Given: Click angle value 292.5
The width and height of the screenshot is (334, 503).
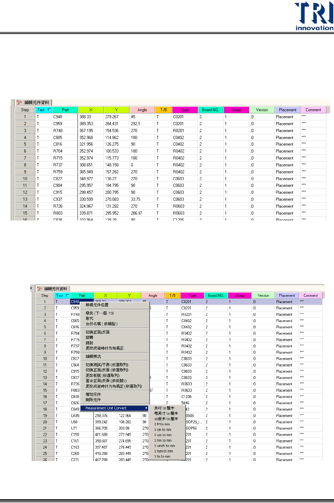Looking at the screenshot, I should 135,124.
